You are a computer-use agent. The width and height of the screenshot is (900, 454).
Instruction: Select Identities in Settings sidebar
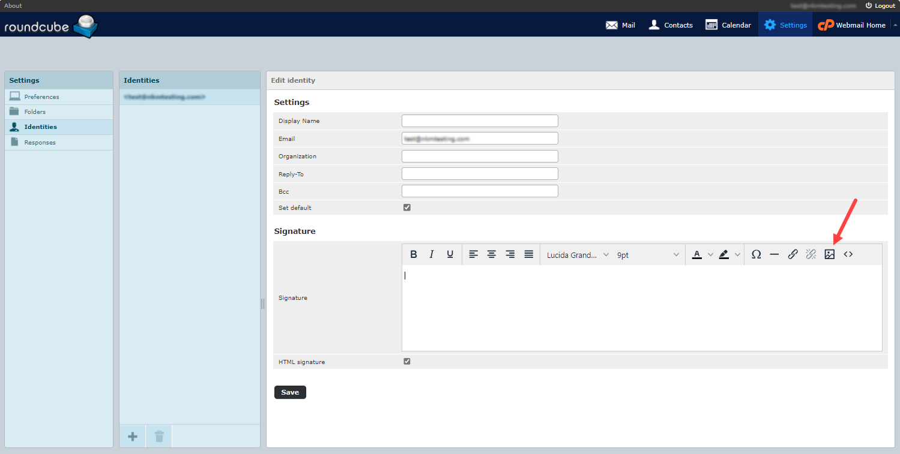tap(59, 127)
